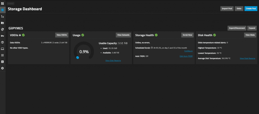The image size is (259, 114).
Task: Open Datasets tree icon in sidebar
Action: coord(3,16)
